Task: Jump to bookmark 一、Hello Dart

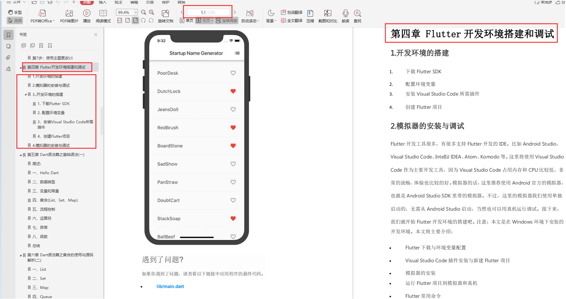Action: tap(45, 173)
